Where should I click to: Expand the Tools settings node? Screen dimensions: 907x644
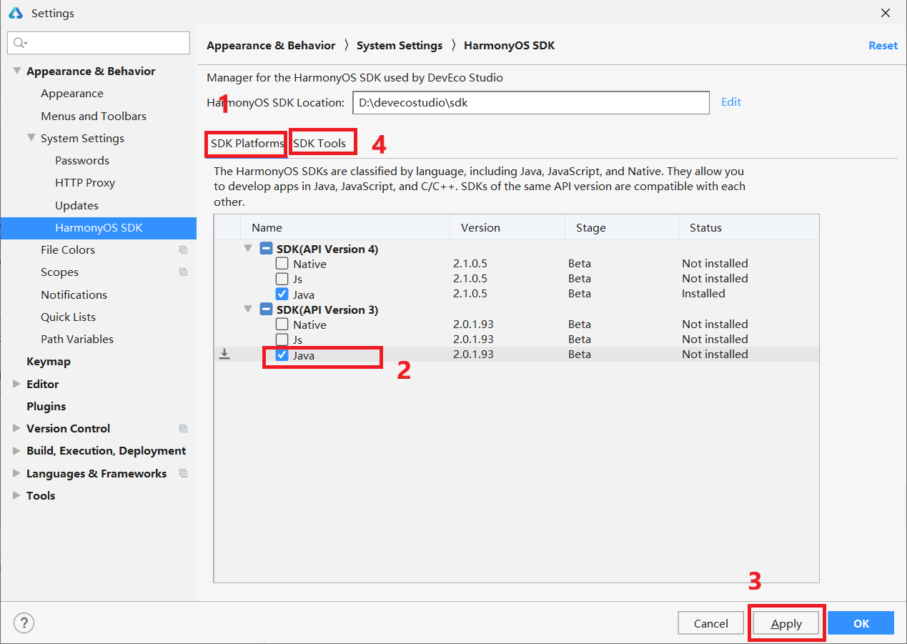pos(17,495)
